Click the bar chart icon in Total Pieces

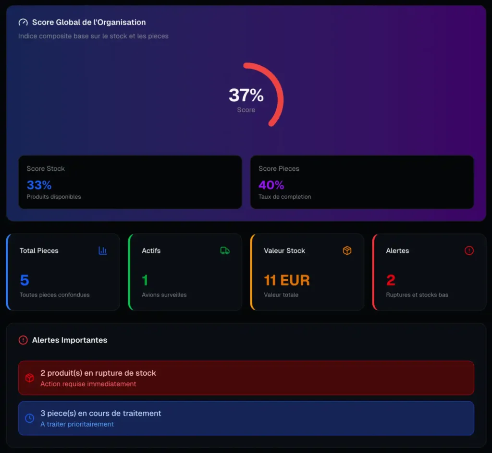(x=102, y=250)
